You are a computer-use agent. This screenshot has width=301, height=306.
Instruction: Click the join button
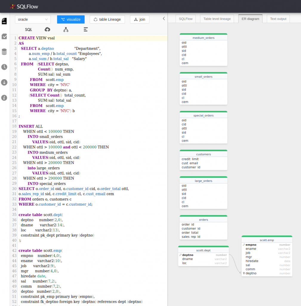click(140, 19)
